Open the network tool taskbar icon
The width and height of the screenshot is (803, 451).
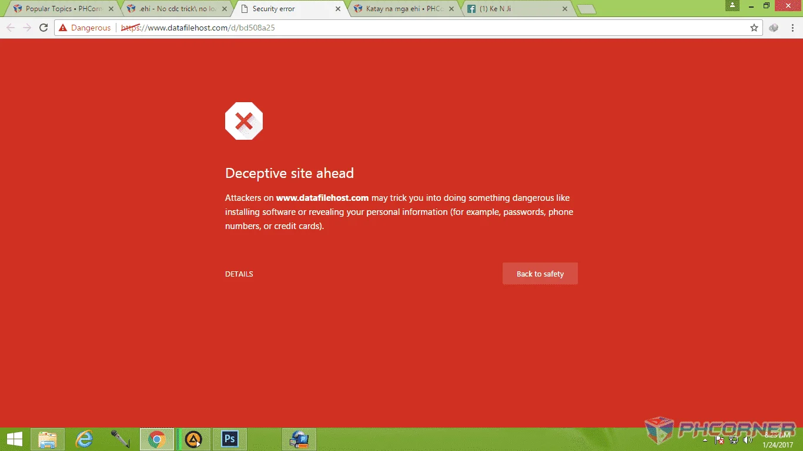pos(300,439)
